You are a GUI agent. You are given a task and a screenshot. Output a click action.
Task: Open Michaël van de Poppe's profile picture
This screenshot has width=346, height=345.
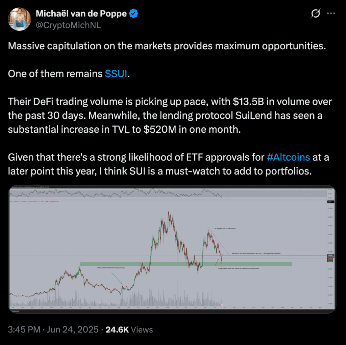click(19, 19)
